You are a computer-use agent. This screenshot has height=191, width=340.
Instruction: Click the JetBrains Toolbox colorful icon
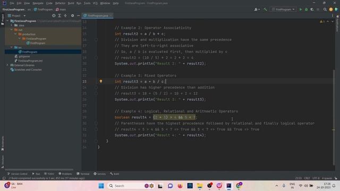pos(336,10)
